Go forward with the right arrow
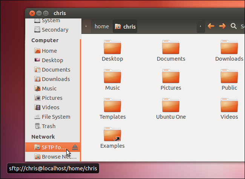Viewport: 245px width, 179px height. (222, 26)
